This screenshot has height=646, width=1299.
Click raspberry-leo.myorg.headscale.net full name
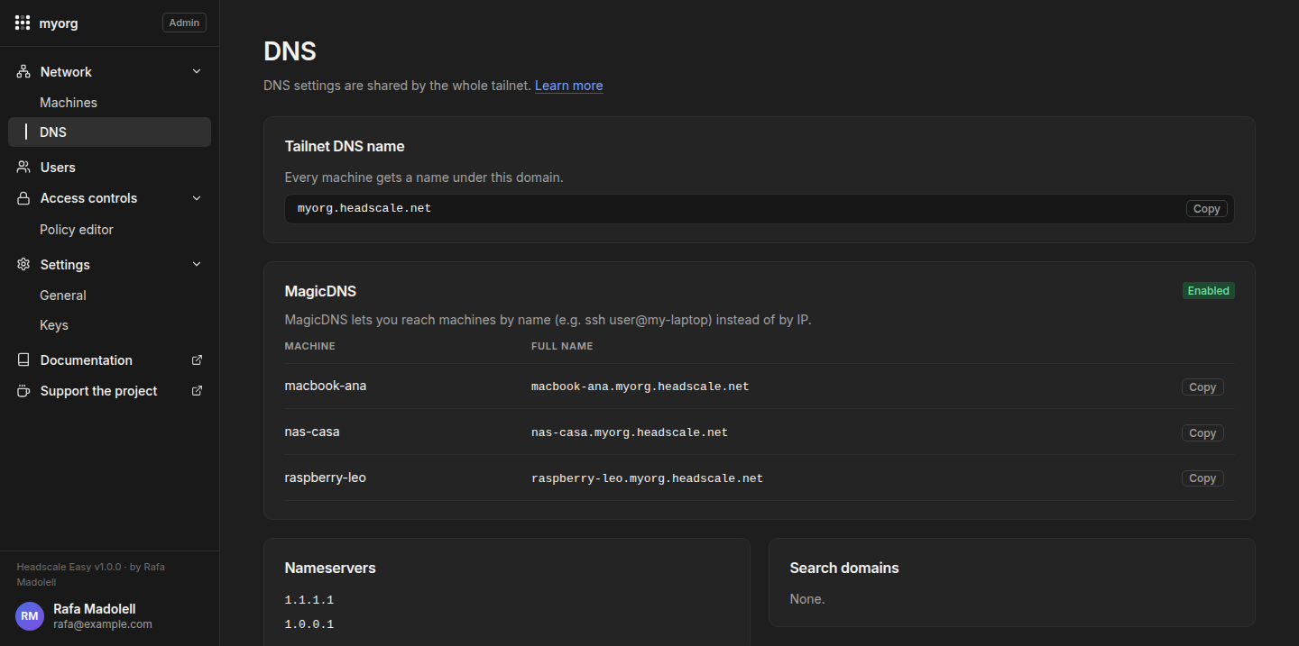click(x=648, y=478)
